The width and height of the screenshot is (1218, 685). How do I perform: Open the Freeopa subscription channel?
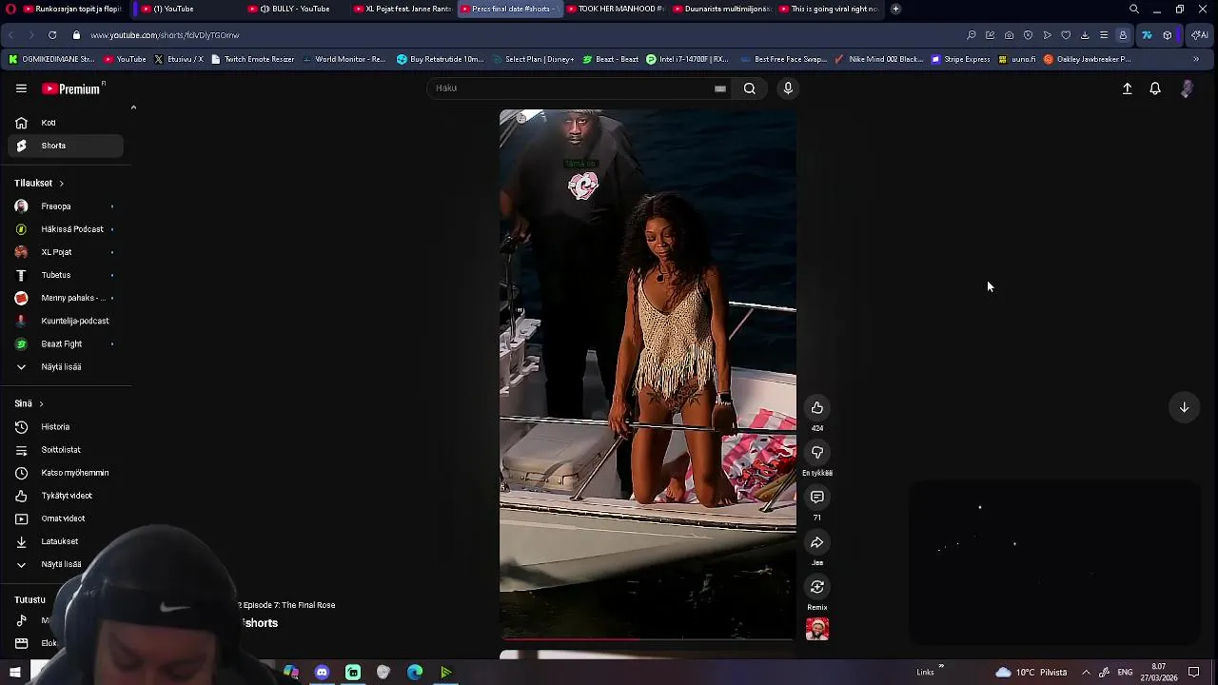coord(66,206)
